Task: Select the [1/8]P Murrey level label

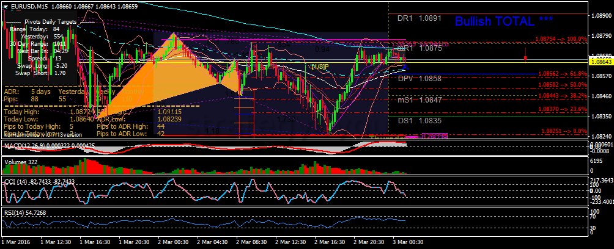Action: tap(320, 66)
